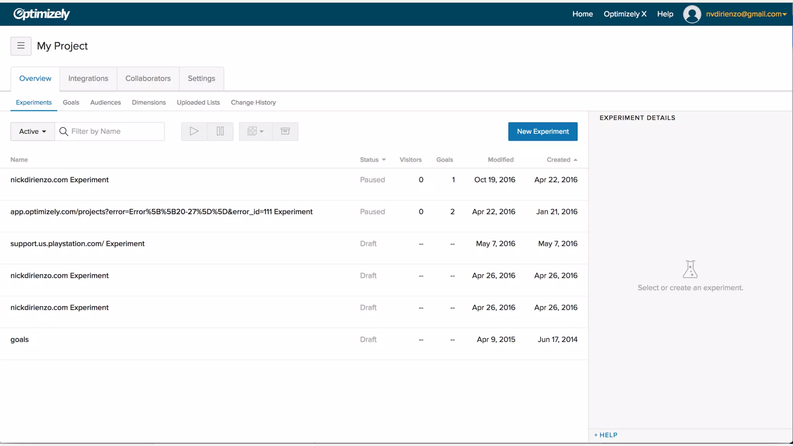Open the hamburger menu beside My Project

coord(21,46)
